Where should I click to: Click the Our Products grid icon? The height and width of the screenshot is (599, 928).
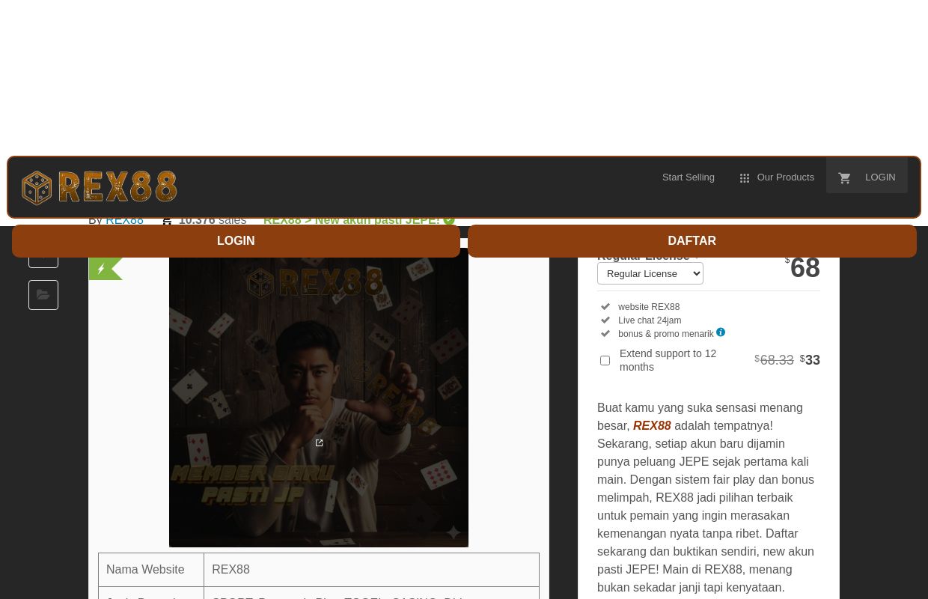click(x=745, y=178)
